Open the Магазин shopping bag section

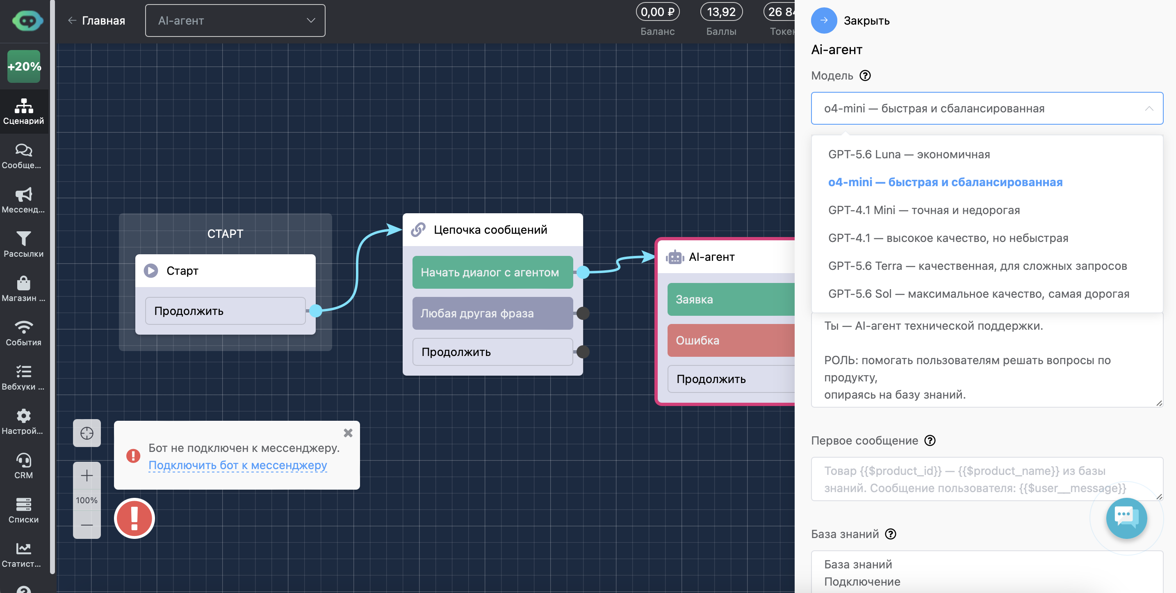tap(24, 289)
